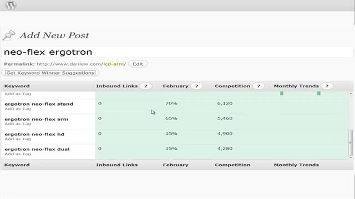Click the Edit permalink button
355x199 pixels.
tap(138, 64)
